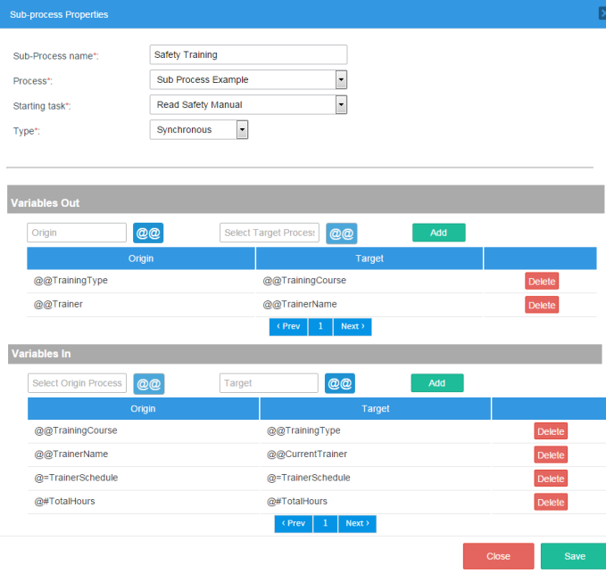Image resolution: width=606 pixels, height=573 pixels.
Task: Click the @@ button beside Variables Out Origin field
Action: pyautogui.click(x=148, y=233)
